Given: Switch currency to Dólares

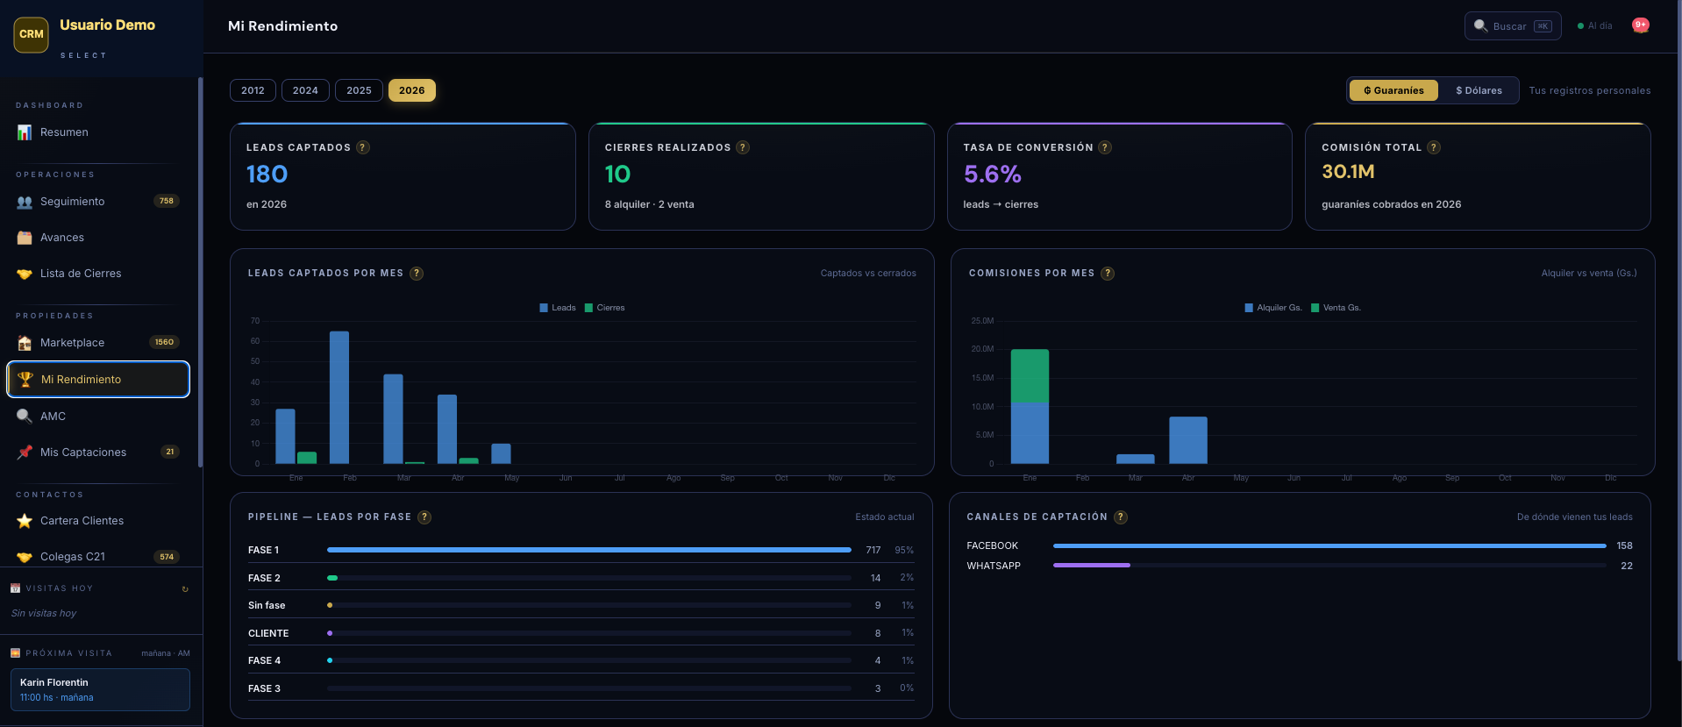Looking at the screenshot, I should pyautogui.click(x=1479, y=90).
